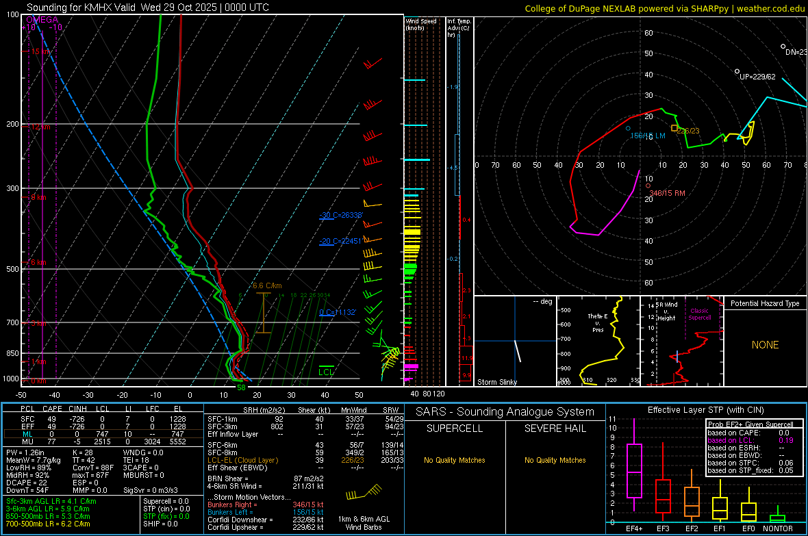Image resolution: width=808 pixels, height=536 pixels.
Task: Click 'SARS - Sounding Analogue System' heading
Action: [x=505, y=412]
